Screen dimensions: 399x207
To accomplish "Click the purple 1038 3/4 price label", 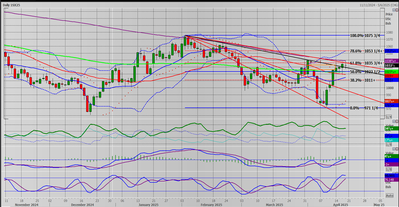I will pyautogui.click(x=389, y=60).
